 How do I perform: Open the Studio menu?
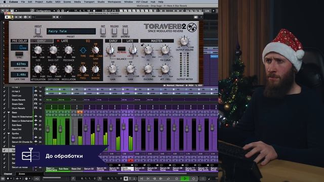pyautogui.click(x=101, y=2)
